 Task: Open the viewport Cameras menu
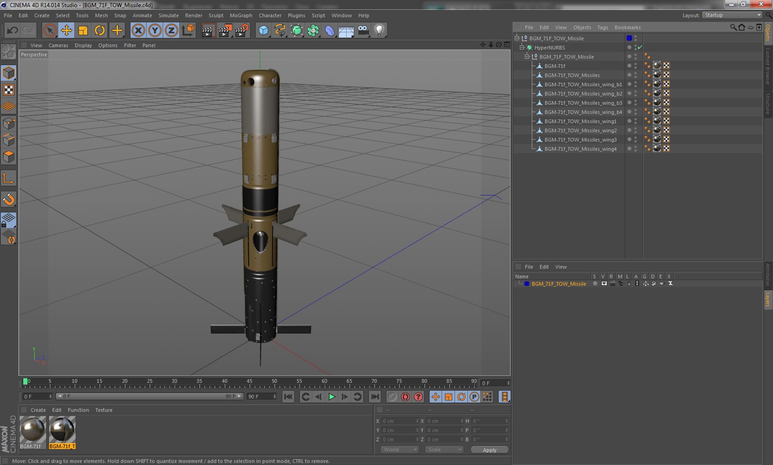pyautogui.click(x=59, y=45)
